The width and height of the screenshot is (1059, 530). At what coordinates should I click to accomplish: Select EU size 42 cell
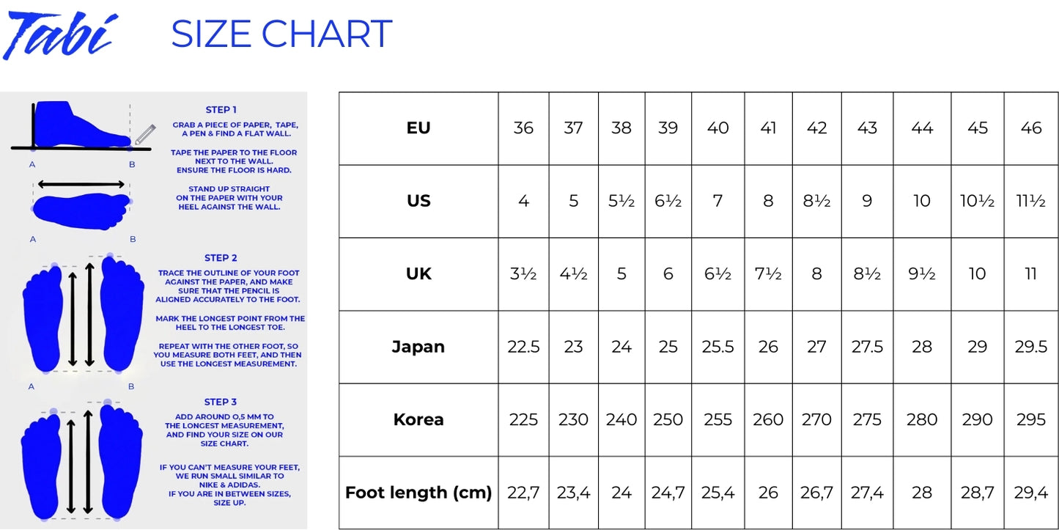(816, 128)
